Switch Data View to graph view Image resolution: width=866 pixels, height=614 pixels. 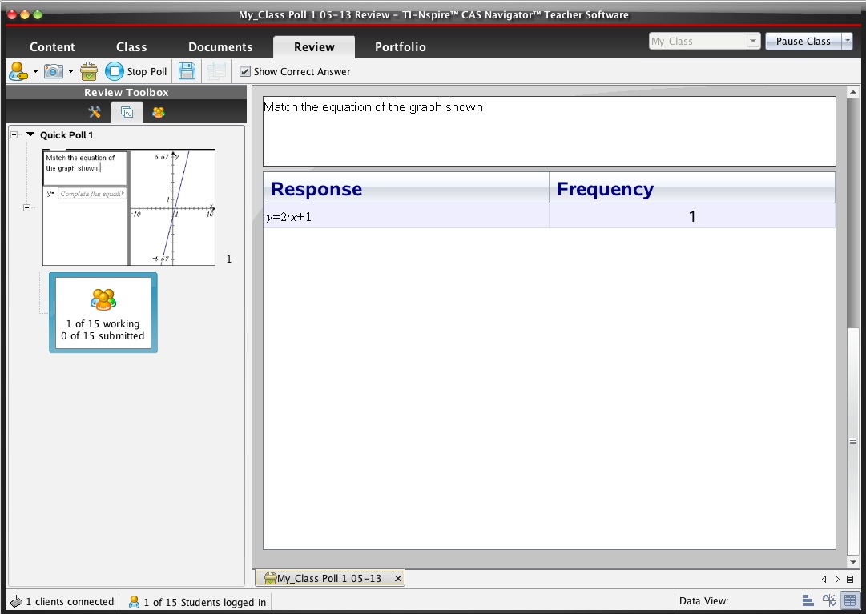pos(828,601)
